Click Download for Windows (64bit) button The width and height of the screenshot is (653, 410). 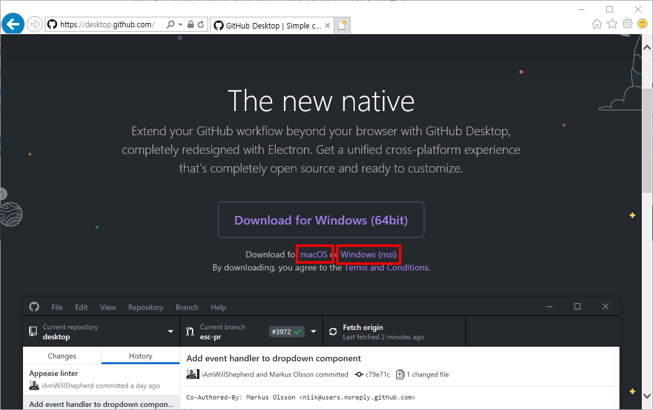point(321,220)
